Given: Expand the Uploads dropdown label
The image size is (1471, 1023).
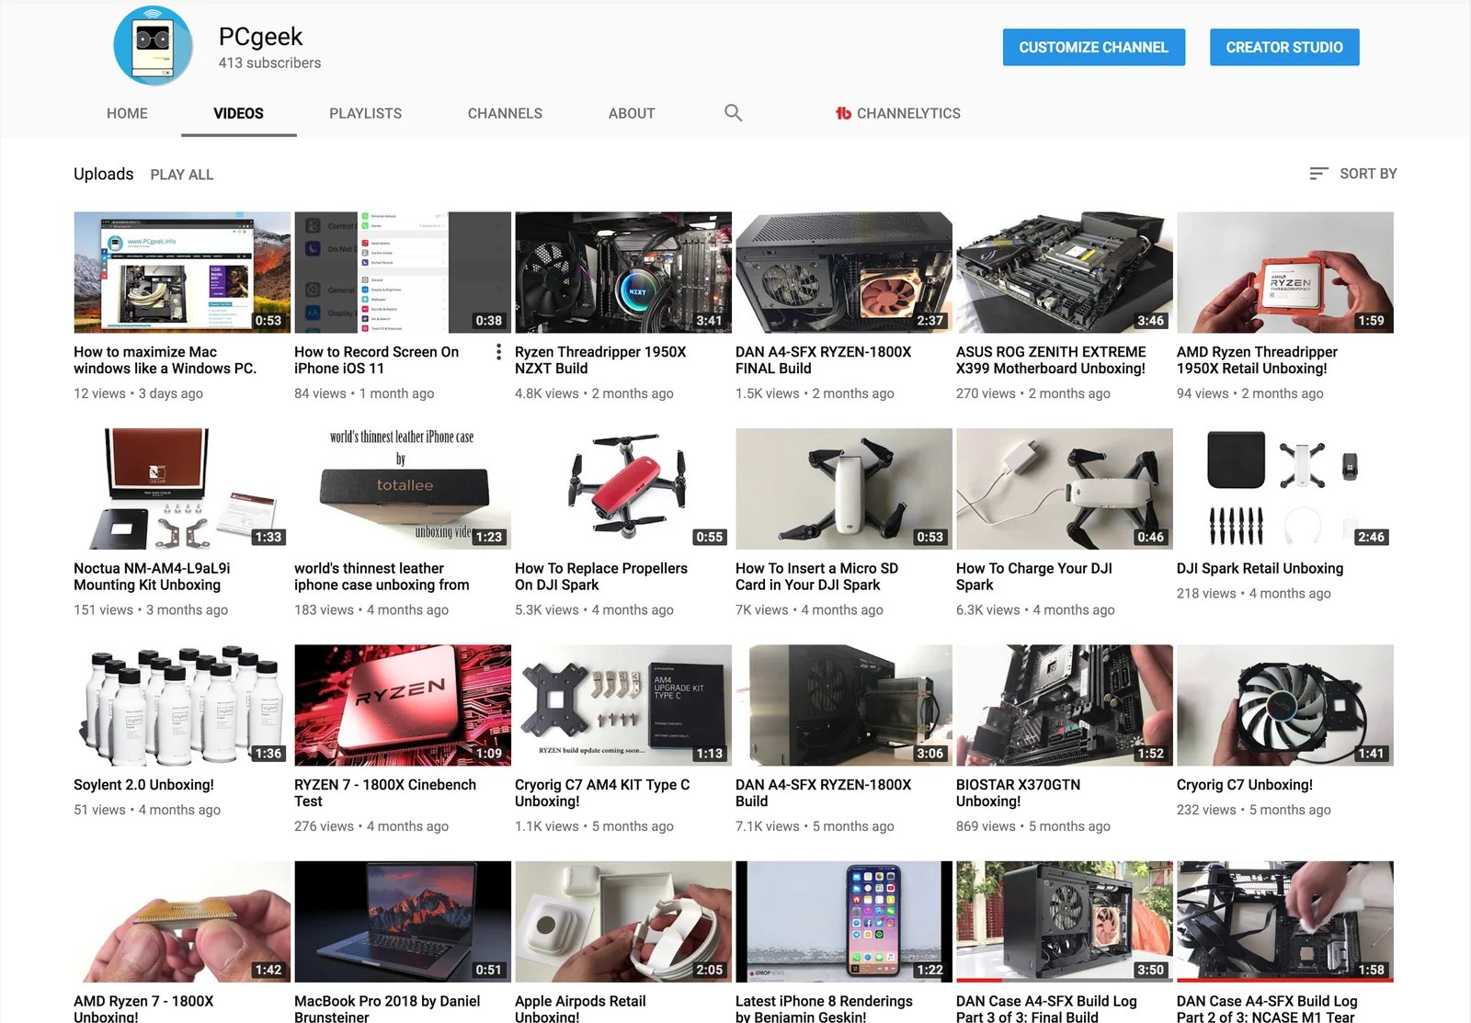Looking at the screenshot, I should tap(103, 174).
